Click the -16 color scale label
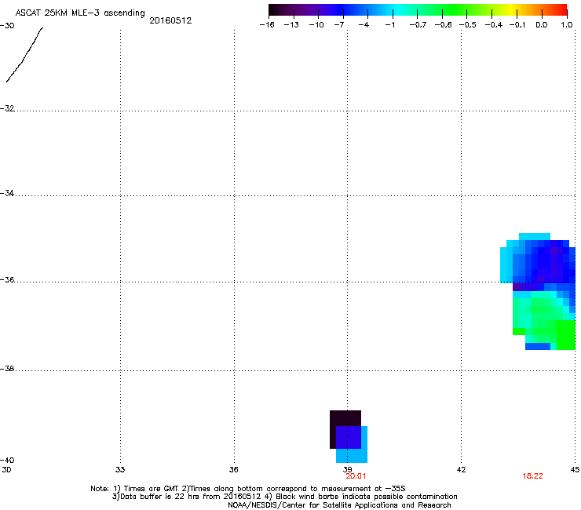The height and width of the screenshot is (510, 581). click(267, 25)
